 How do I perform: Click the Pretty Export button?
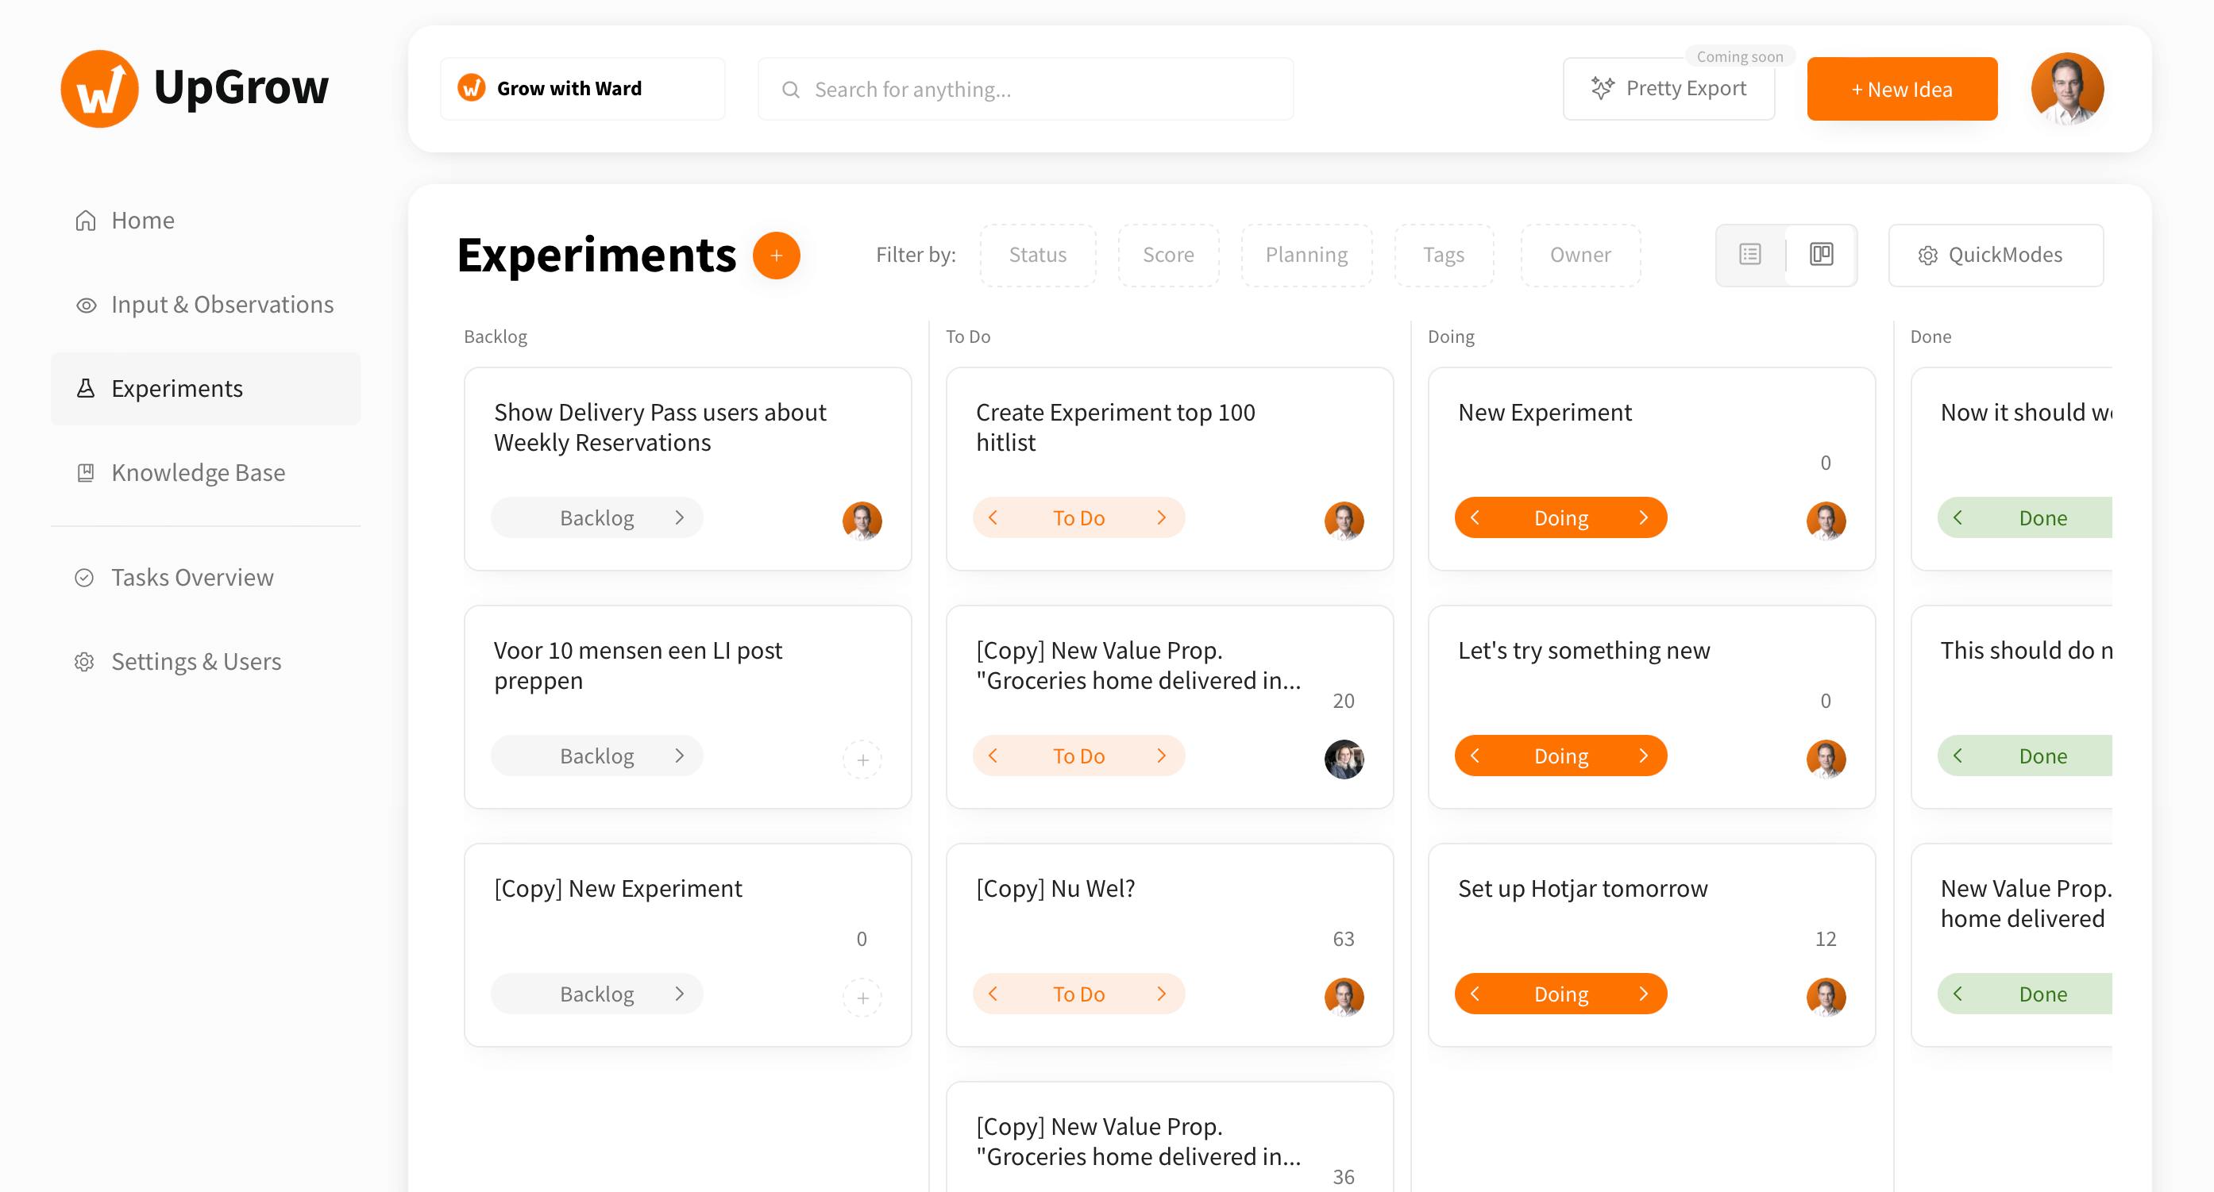point(1668,88)
